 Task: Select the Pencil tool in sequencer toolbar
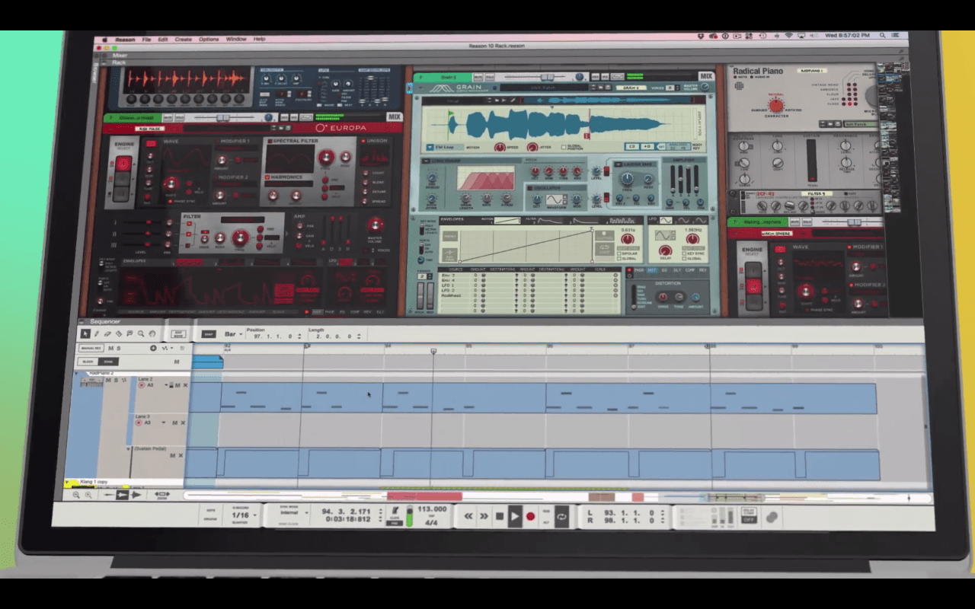point(96,333)
